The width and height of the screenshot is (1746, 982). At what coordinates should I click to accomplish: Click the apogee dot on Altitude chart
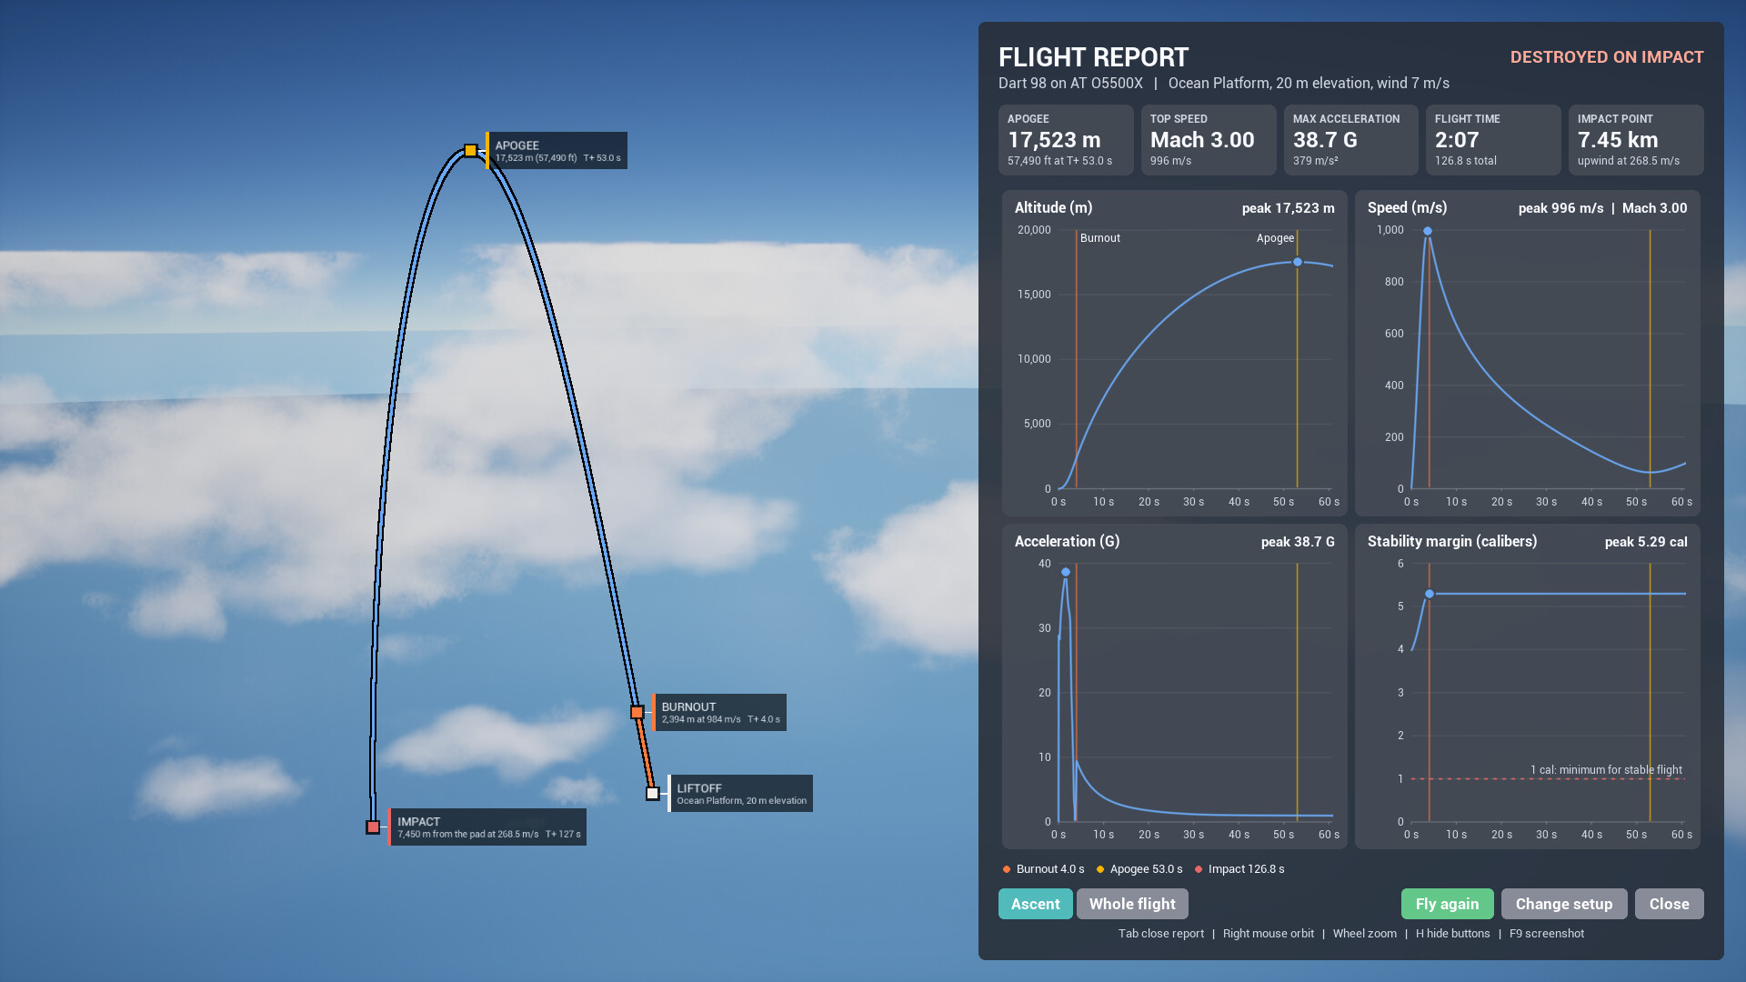coord(1298,262)
